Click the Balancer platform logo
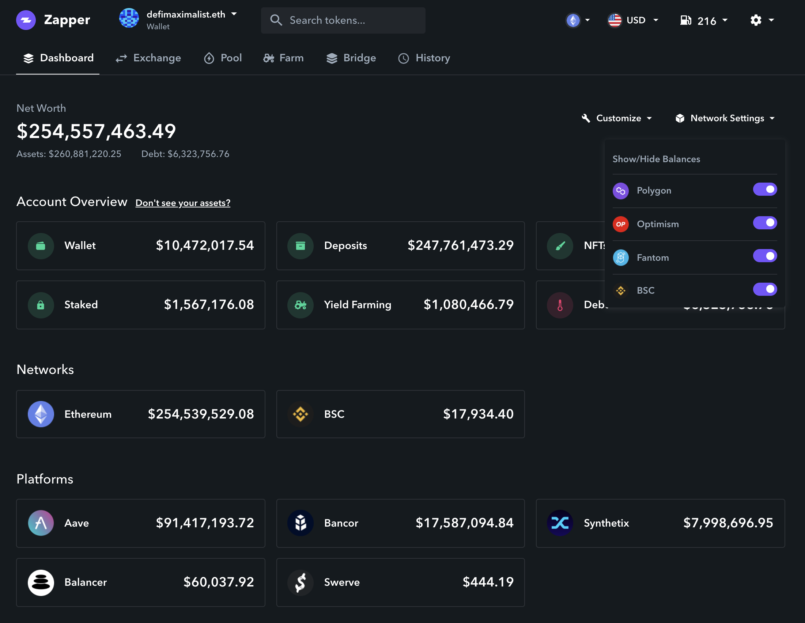The width and height of the screenshot is (805, 623). [x=41, y=582]
